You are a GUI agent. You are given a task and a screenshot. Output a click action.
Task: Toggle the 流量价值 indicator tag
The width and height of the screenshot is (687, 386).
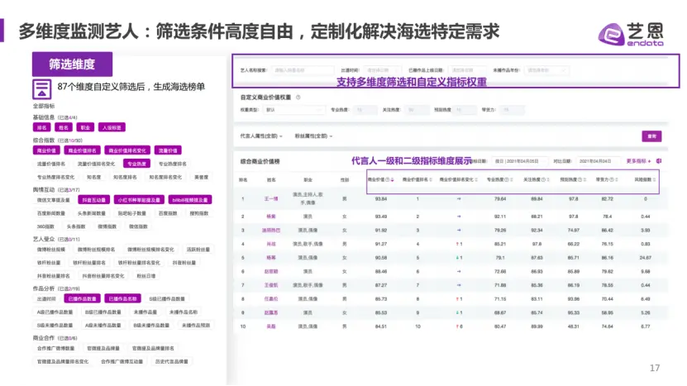point(168,150)
